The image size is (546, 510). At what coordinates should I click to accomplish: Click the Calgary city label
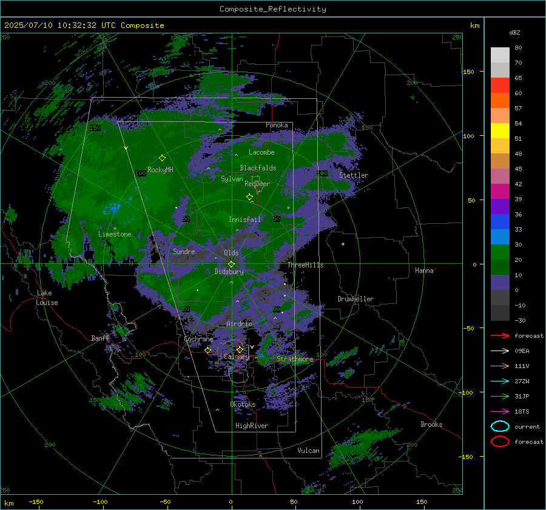pyautogui.click(x=237, y=357)
